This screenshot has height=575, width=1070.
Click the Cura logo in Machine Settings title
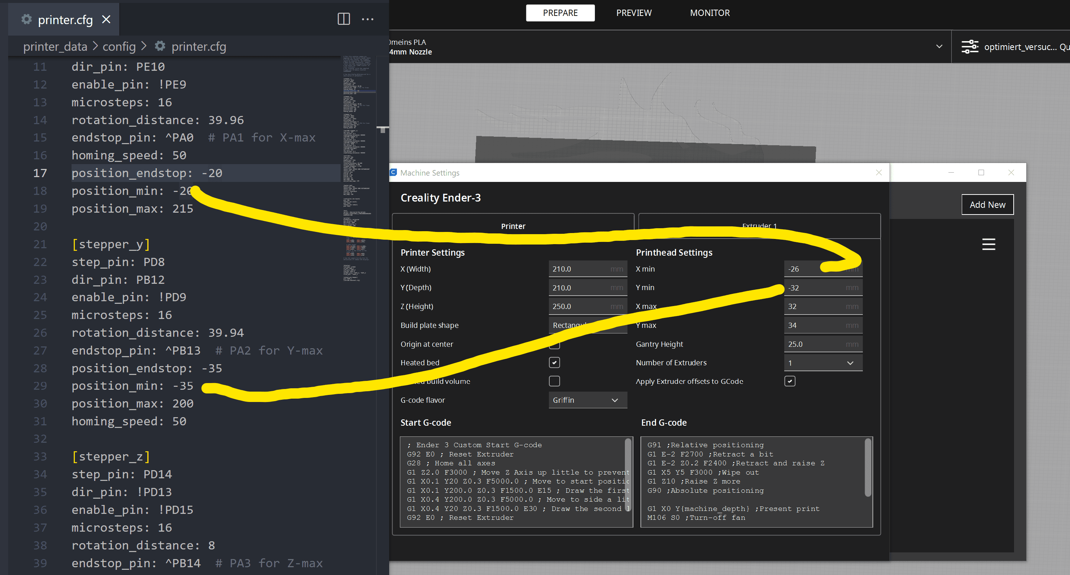pyautogui.click(x=393, y=172)
